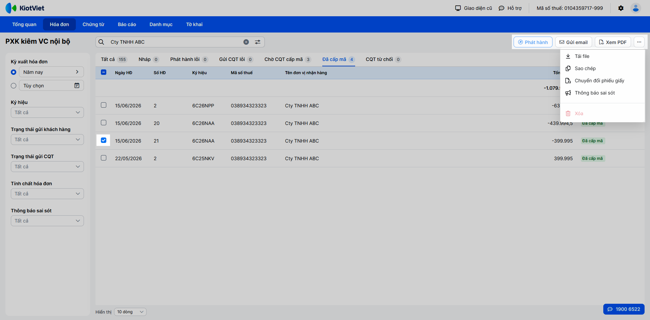Toggle the select-all header checkbox

tap(104, 72)
